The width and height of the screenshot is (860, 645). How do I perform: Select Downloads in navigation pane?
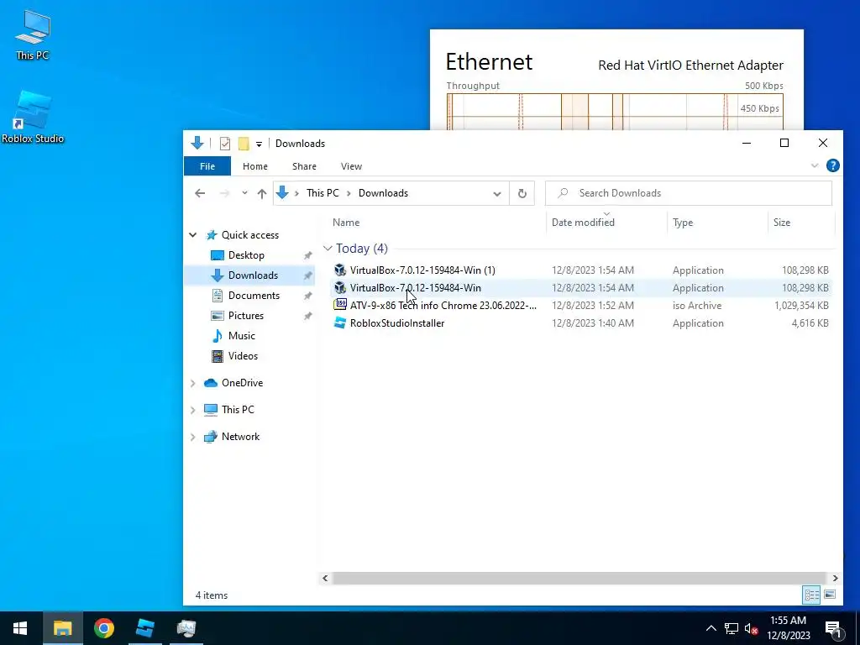(x=253, y=275)
